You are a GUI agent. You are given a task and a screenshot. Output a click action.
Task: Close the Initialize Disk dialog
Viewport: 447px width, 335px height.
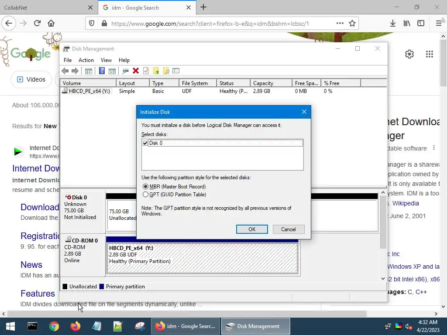[x=304, y=112]
